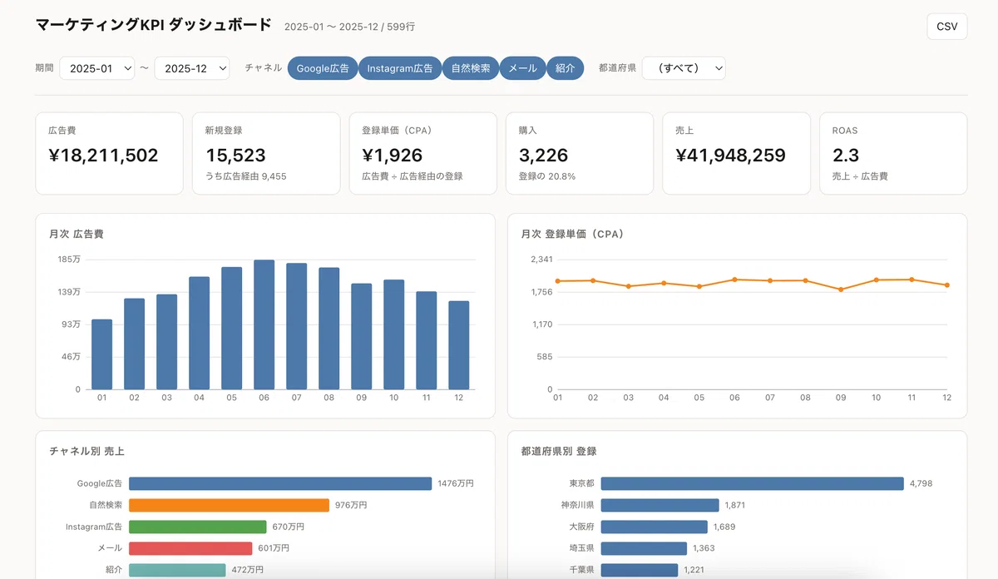
Task: Click the 登録単価(CPA) KPI card
Action: [423, 154]
